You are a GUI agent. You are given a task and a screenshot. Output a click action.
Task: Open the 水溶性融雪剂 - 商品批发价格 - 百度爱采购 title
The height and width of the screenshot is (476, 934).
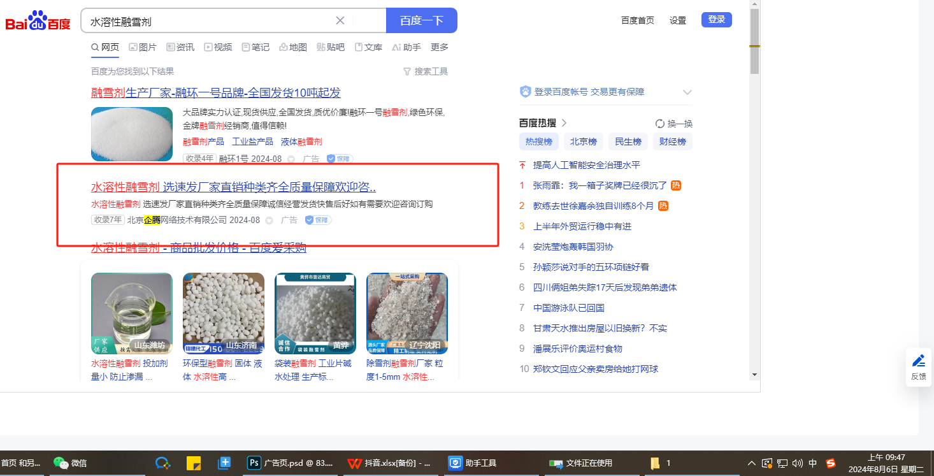click(199, 248)
